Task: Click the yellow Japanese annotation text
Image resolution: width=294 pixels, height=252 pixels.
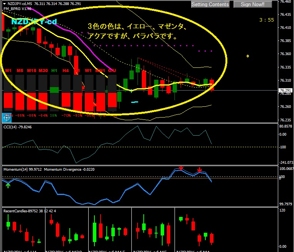Action: (137, 32)
